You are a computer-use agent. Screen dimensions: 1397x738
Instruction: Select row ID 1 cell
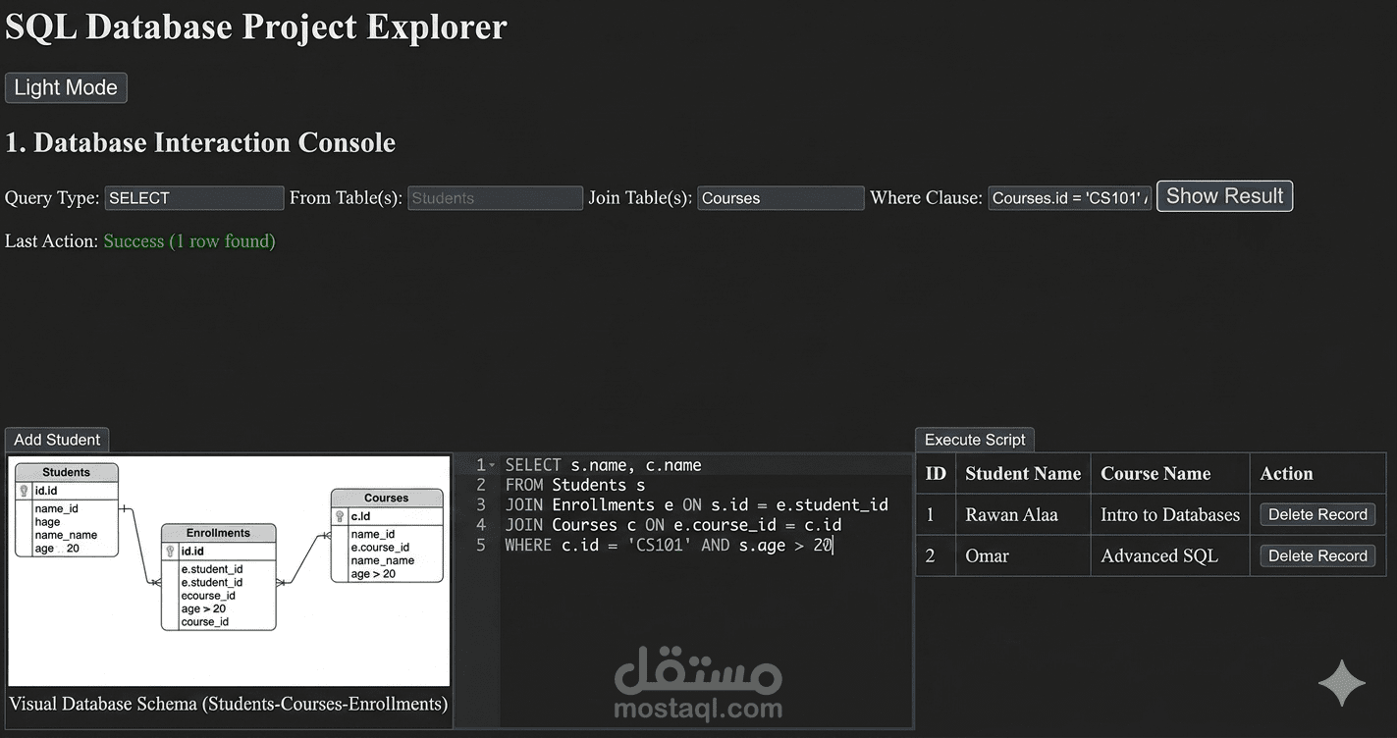pos(936,514)
